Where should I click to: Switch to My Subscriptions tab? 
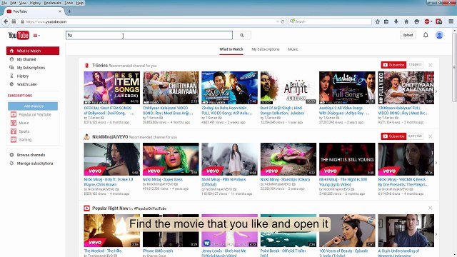click(266, 49)
